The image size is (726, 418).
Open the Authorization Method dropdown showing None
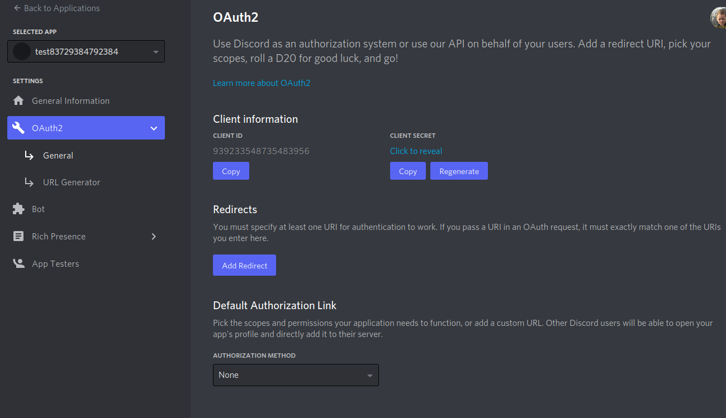tap(296, 375)
